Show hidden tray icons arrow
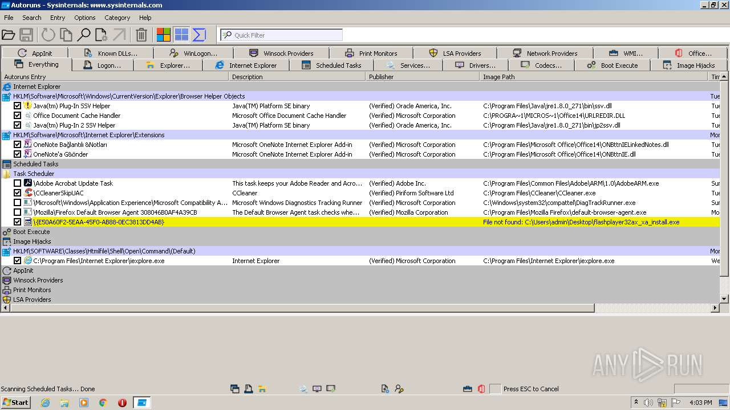The height and width of the screenshot is (410, 730). [636, 403]
